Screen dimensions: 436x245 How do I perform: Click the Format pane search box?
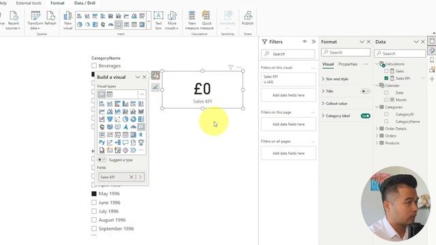[345, 52]
